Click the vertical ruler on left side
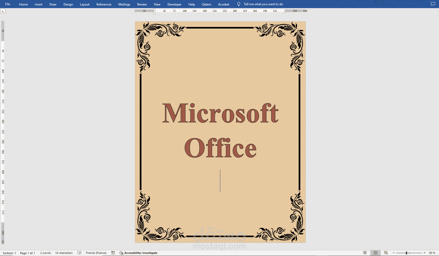 click(x=3, y=133)
